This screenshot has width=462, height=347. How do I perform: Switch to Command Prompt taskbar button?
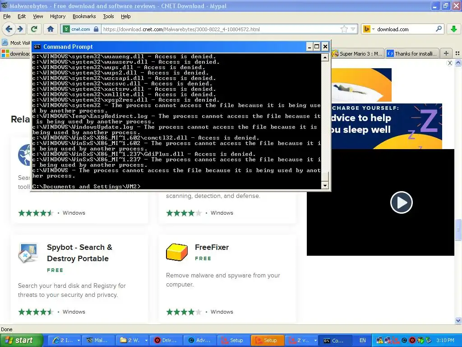(x=334, y=340)
